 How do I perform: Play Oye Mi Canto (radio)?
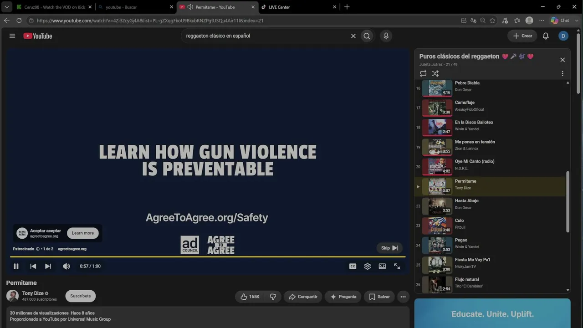coord(490,166)
